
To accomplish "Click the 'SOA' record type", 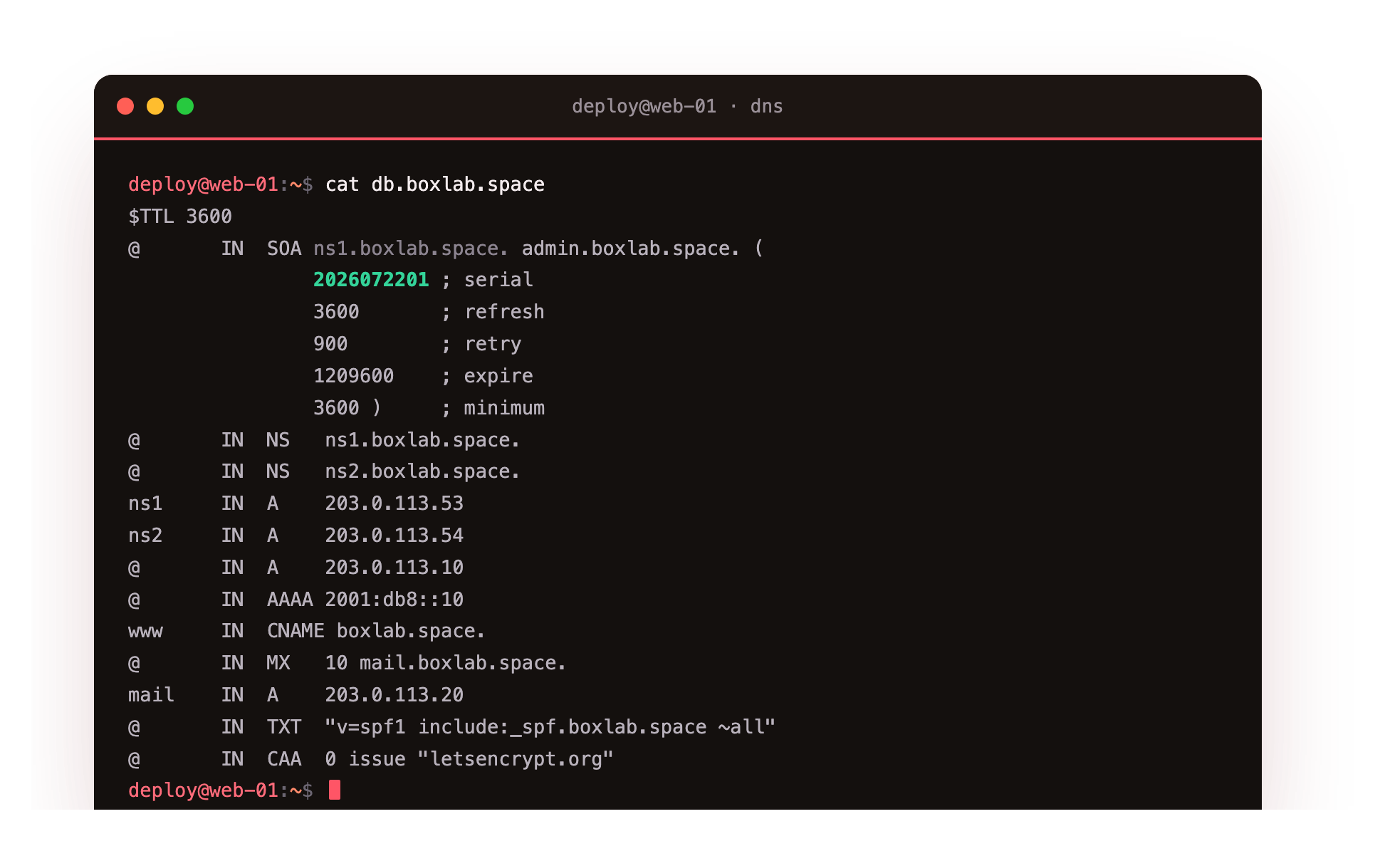I will 284,249.
